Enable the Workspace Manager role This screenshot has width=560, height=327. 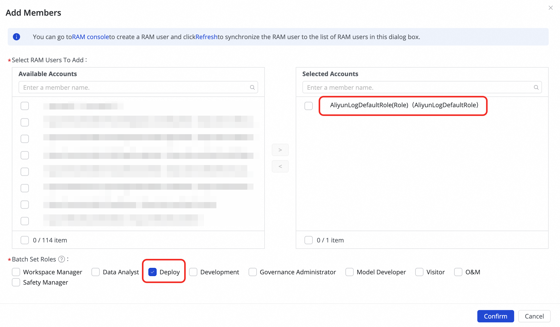click(x=16, y=272)
